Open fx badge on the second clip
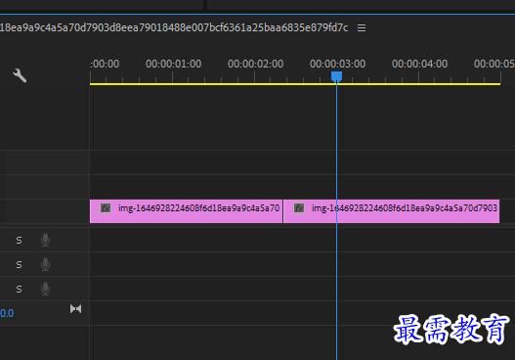515x360 pixels. click(299, 208)
